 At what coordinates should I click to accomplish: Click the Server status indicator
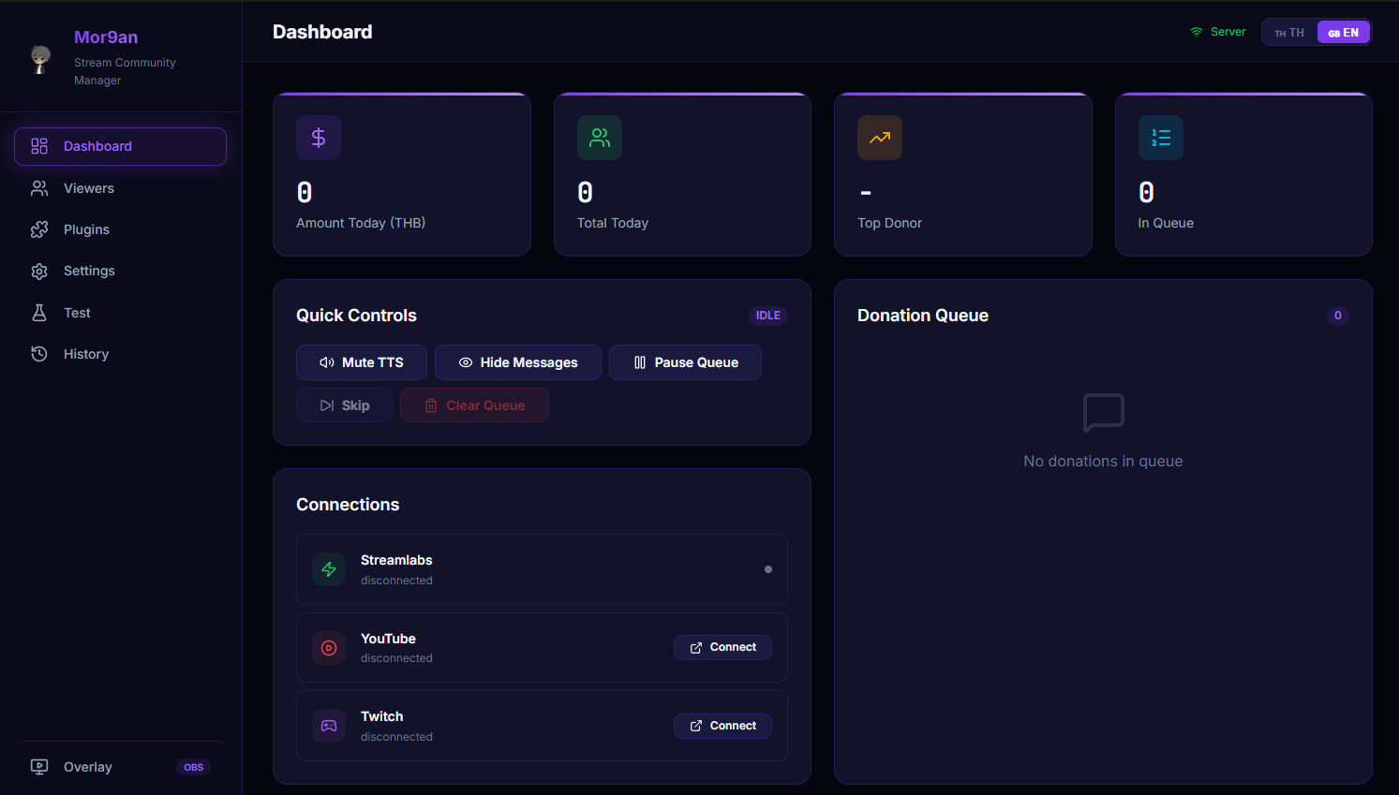point(1217,31)
